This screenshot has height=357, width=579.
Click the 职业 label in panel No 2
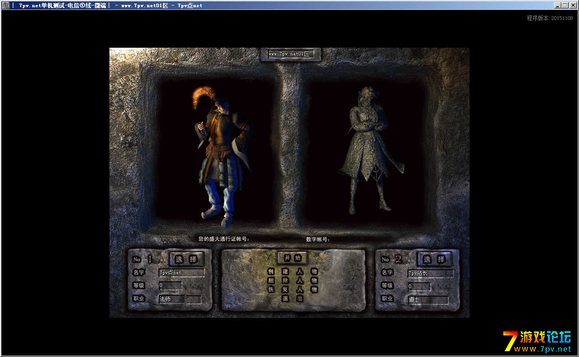pyautogui.click(x=387, y=298)
